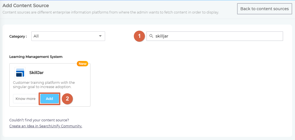Select the SkillJar card title
Viewport: 295px width, 140px height.
point(36,73)
